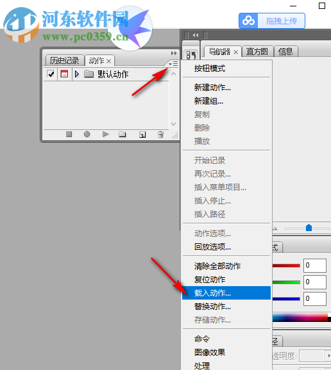
Task: Choose 按钮模式 from the menu
Action: point(226,68)
